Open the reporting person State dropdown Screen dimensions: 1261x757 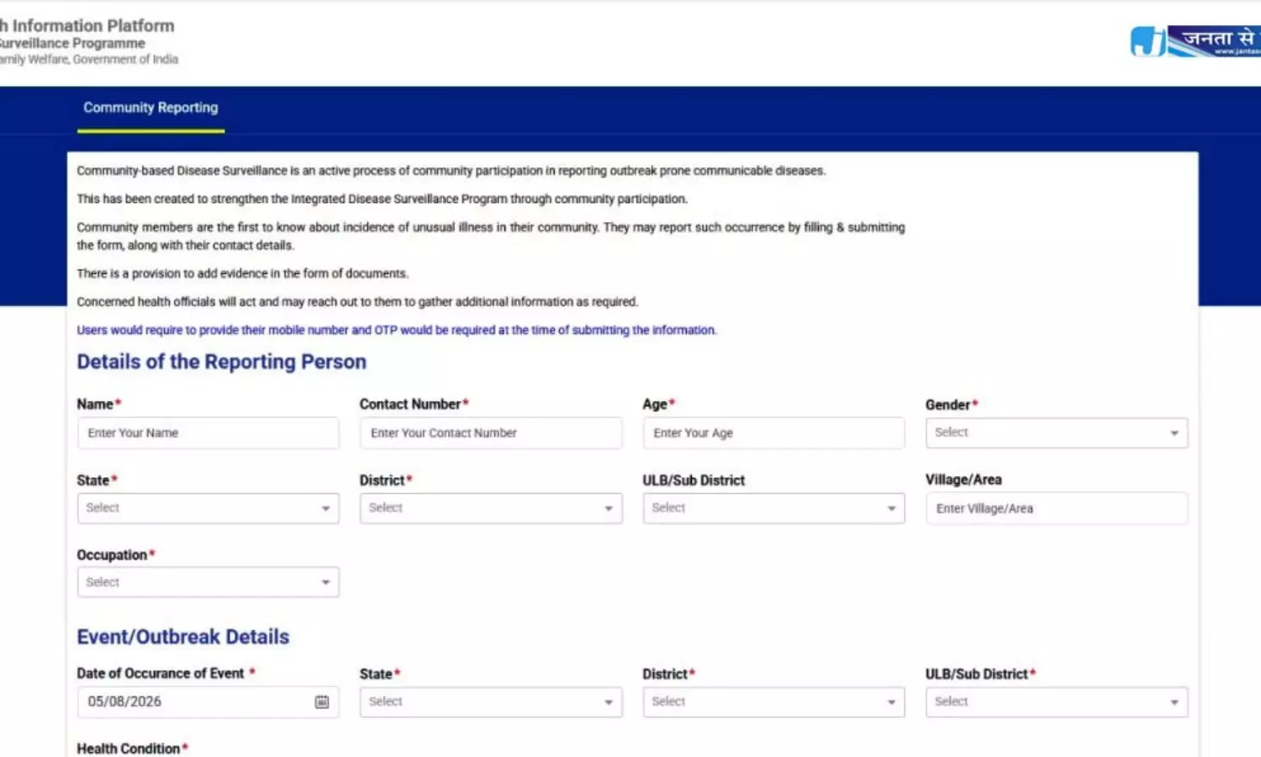pos(208,508)
